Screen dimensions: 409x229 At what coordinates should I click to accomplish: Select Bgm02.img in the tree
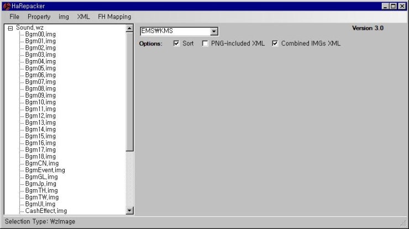pyautogui.click(x=40, y=48)
